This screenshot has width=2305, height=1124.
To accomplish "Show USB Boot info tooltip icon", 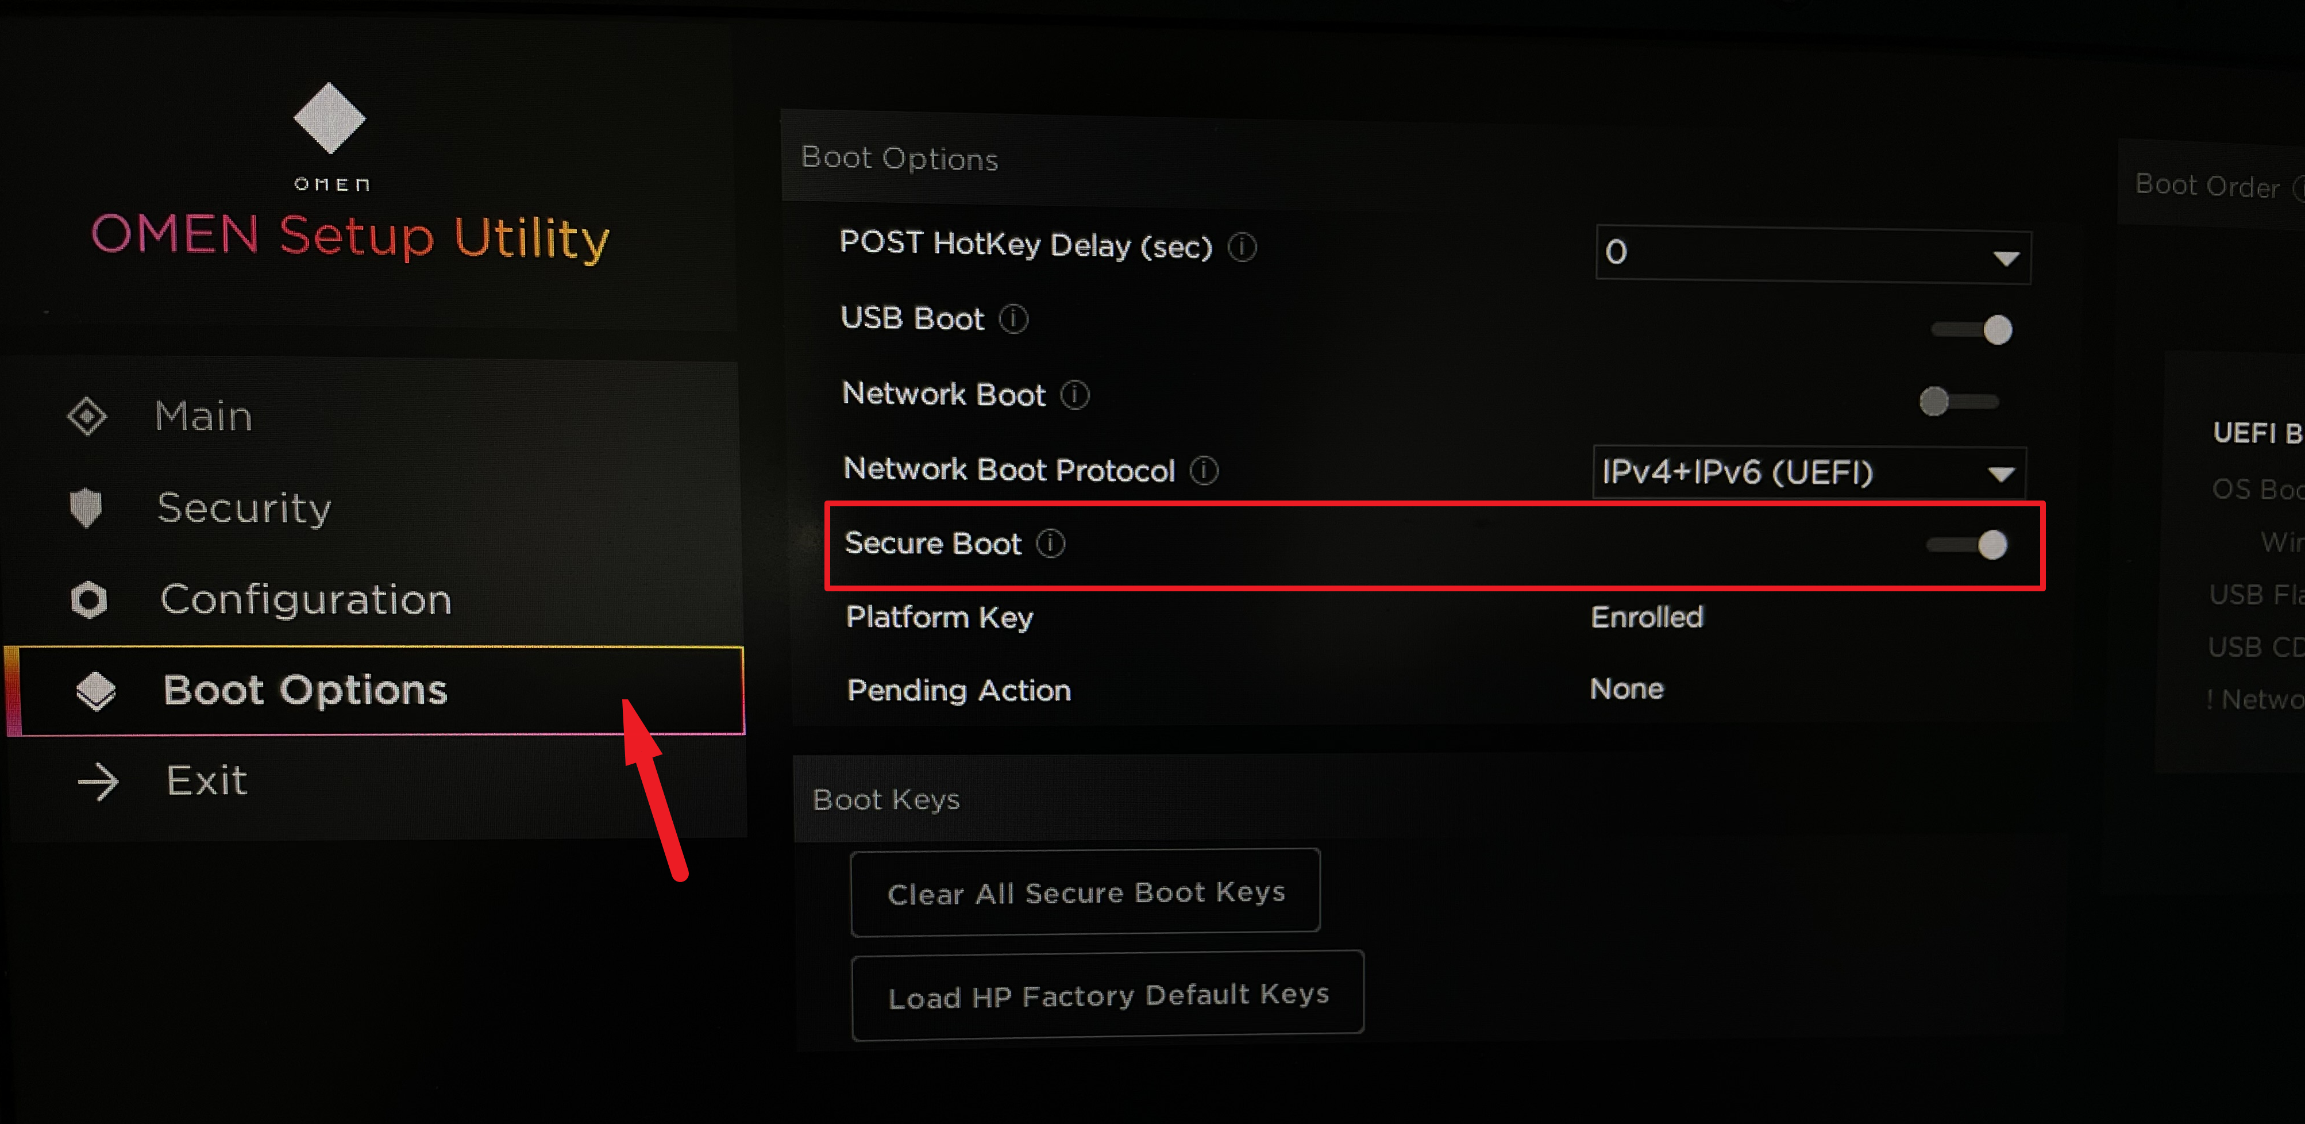I will click(x=1014, y=318).
